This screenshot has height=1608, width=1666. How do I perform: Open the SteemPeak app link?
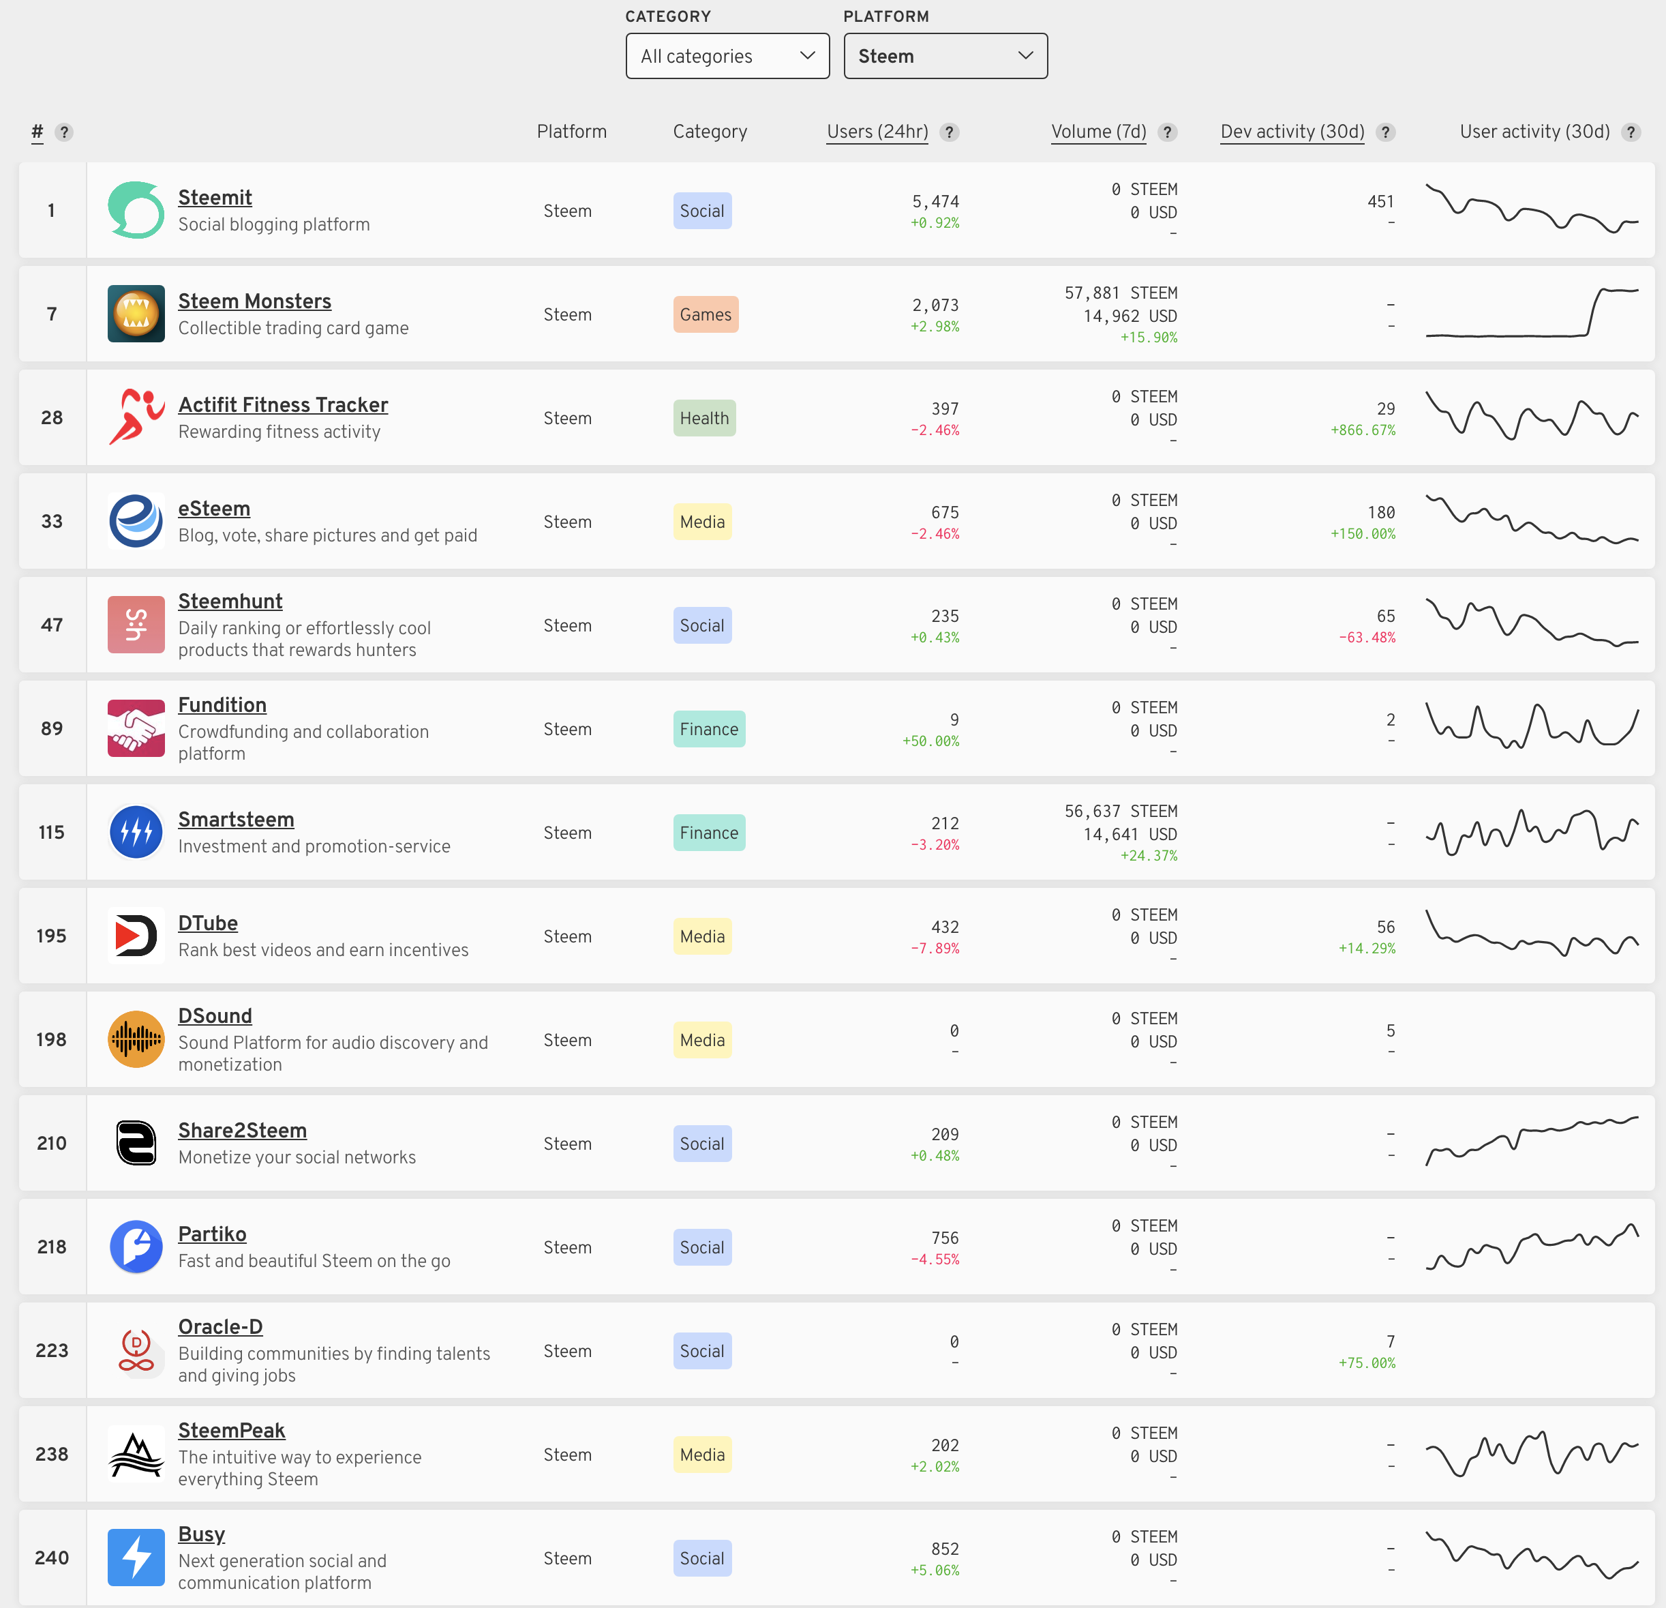tap(231, 1430)
